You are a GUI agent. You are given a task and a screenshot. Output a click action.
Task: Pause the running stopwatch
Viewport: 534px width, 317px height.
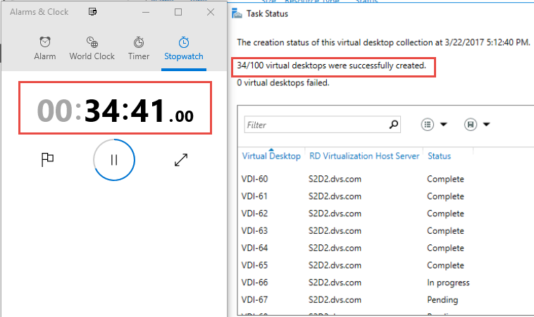pos(114,160)
